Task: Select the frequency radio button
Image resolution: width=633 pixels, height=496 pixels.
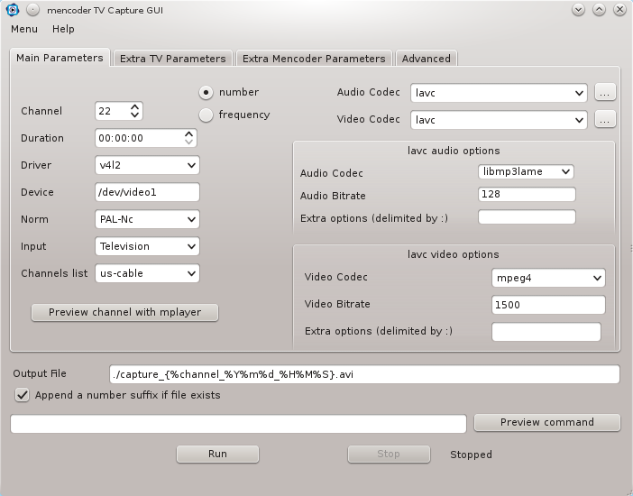Action: pos(206,115)
